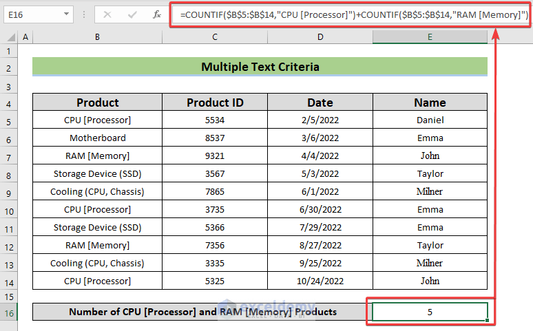The height and width of the screenshot is (331, 533).
Task: Select the date 6/1/2022 cell
Action: click(x=320, y=191)
